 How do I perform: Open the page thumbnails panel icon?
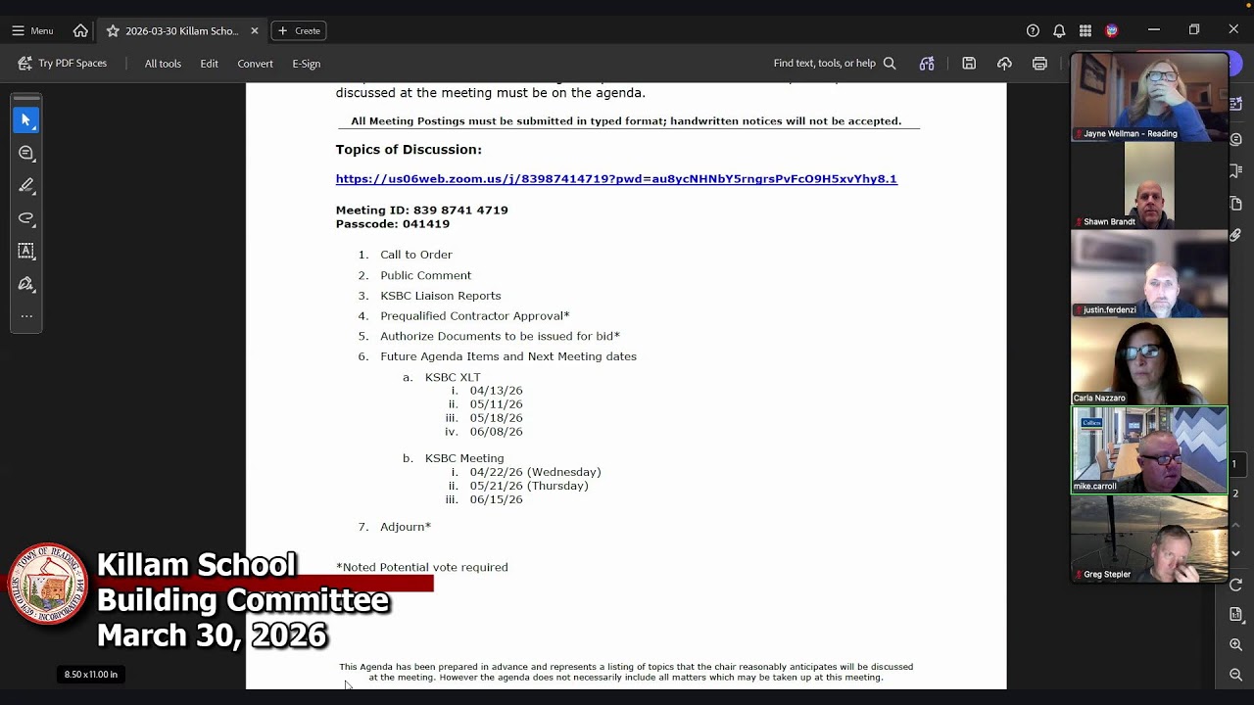1235,203
